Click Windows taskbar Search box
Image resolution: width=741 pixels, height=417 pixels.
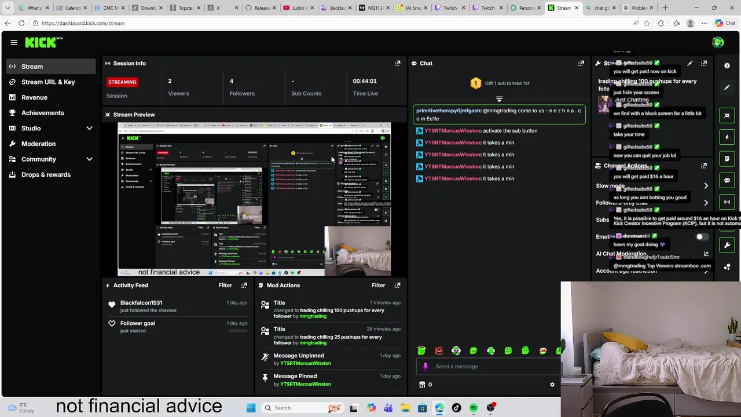(302, 408)
